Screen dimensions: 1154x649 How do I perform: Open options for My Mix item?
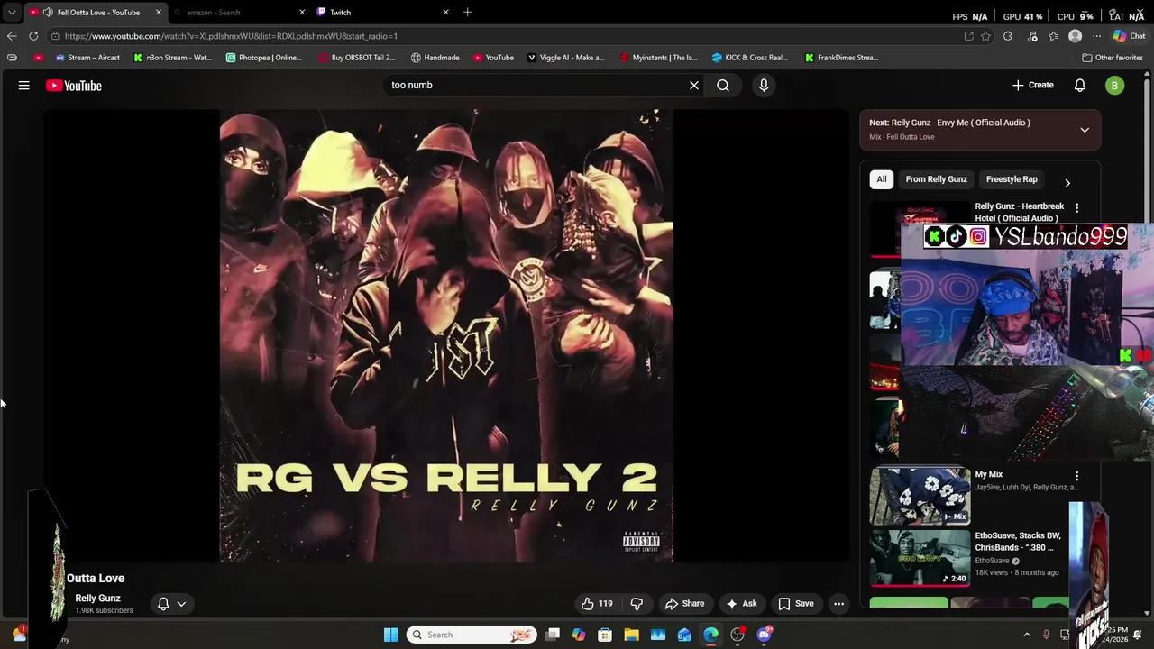1076,476
